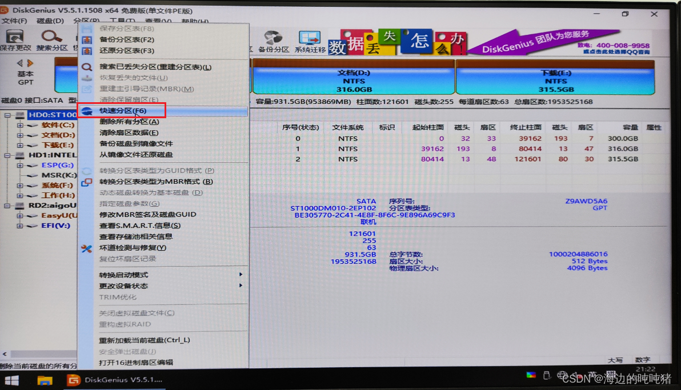
Task: Open the 文件(F) menu in menu bar
Action: [x=14, y=21]
